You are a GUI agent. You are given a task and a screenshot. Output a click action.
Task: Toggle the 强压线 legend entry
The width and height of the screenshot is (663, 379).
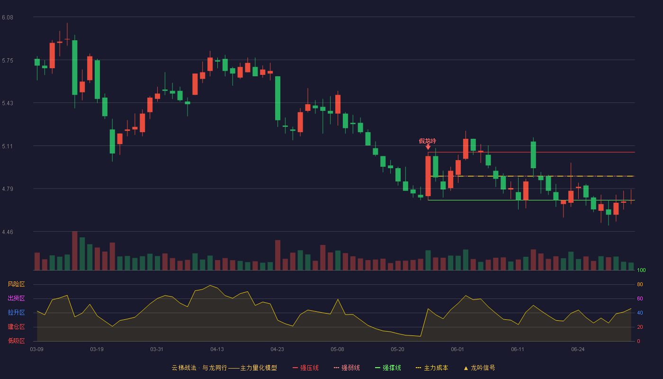[x=305, y=368]
